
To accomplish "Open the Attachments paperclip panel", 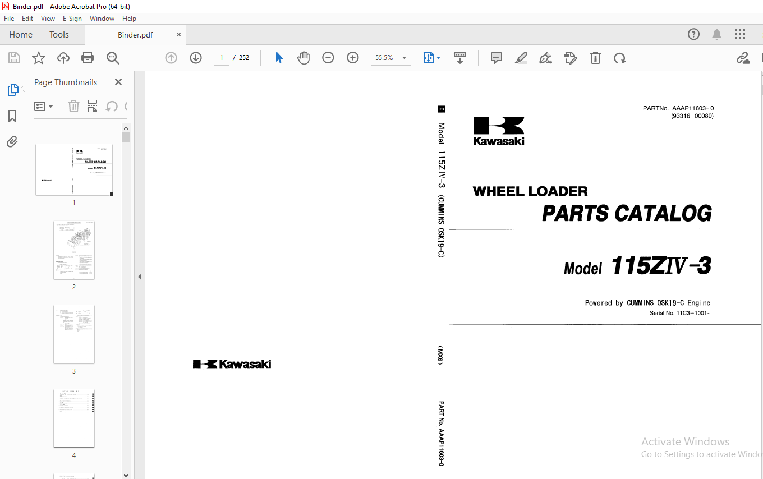I will coord(12,141).
